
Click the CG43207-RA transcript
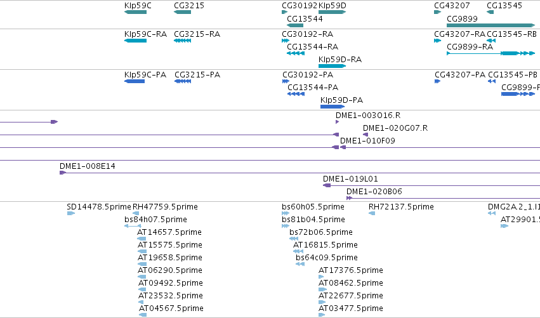[x=437, y=41]
